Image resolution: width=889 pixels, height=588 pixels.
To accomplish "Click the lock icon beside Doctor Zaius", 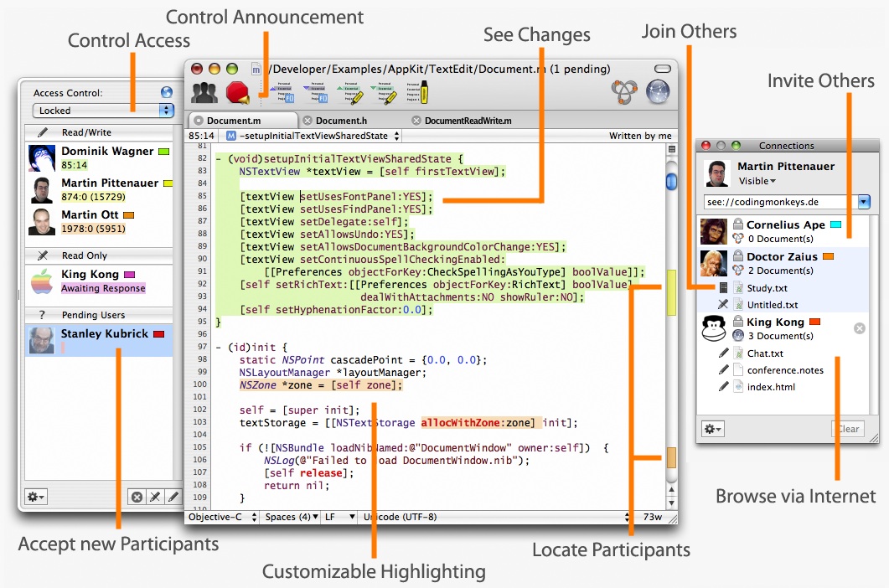I will click(737, 255).
